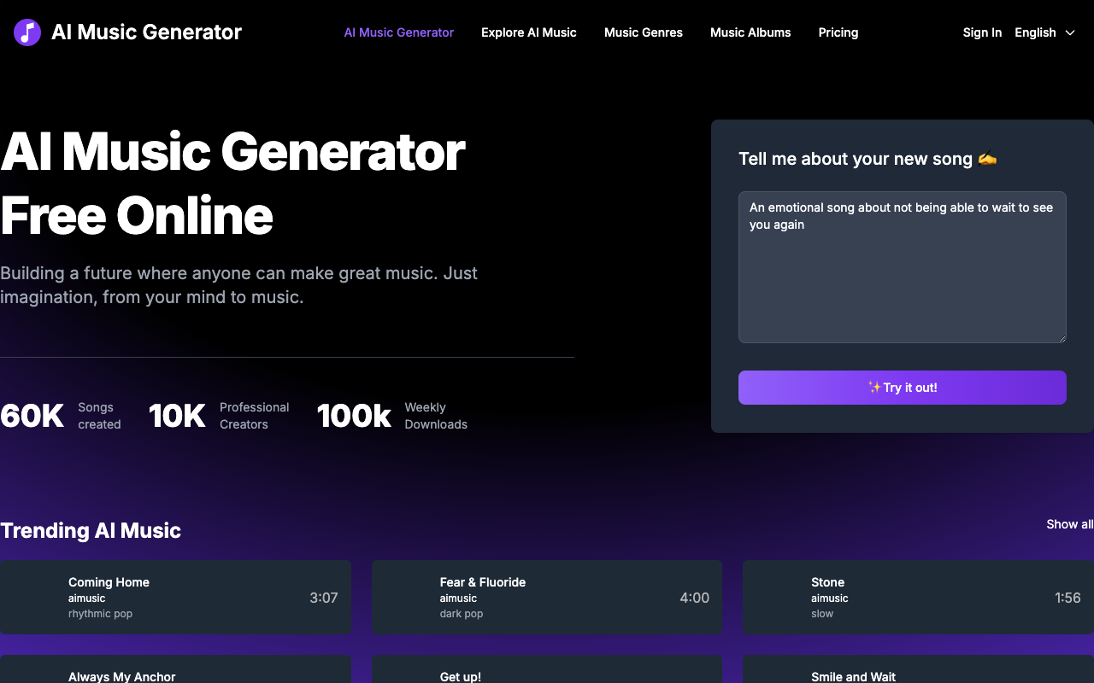Open the AI Music Generator nav tab
The image size is (1094, 683).
click(x=399, y=32)
